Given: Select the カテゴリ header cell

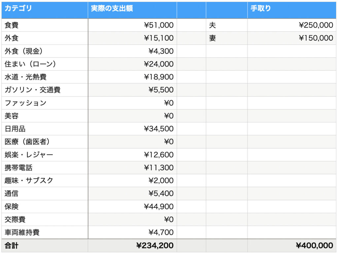Looking at the screenshot, I should coord(45,10).
